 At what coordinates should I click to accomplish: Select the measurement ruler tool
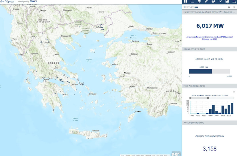[x=206, y=1]
